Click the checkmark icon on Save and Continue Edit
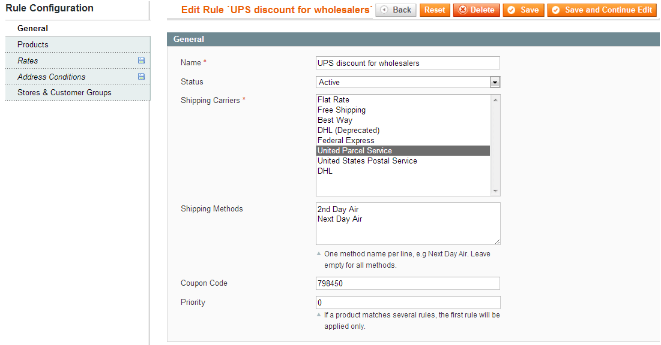 tap(555, 10)
